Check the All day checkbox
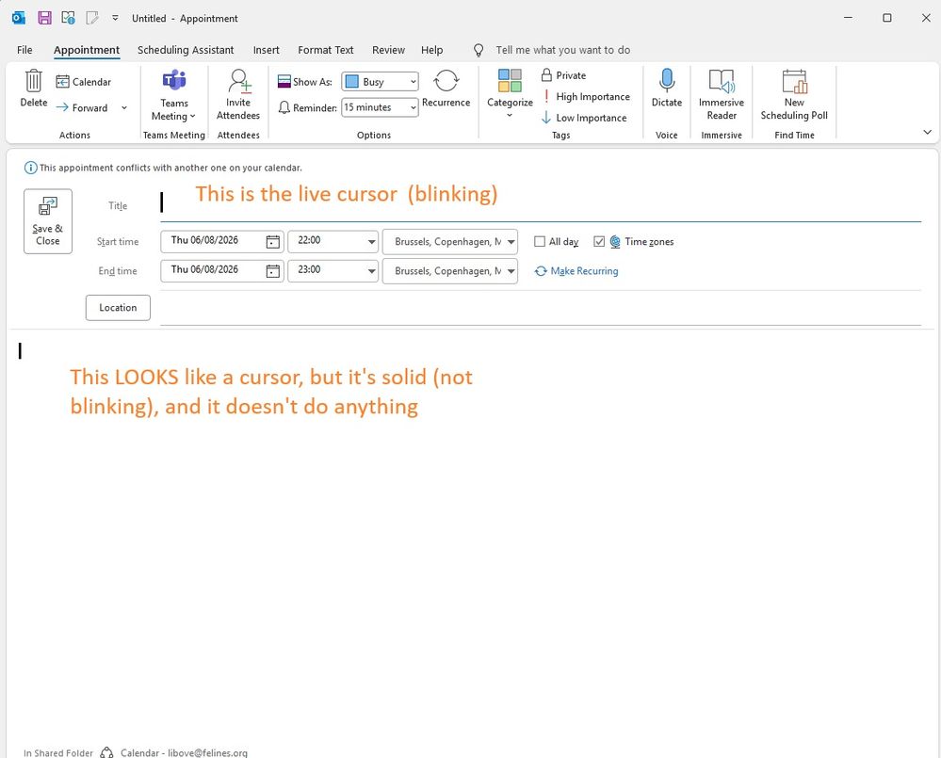Image resolution: width=941 pixels, height=758 pixels. pos(540,241)
